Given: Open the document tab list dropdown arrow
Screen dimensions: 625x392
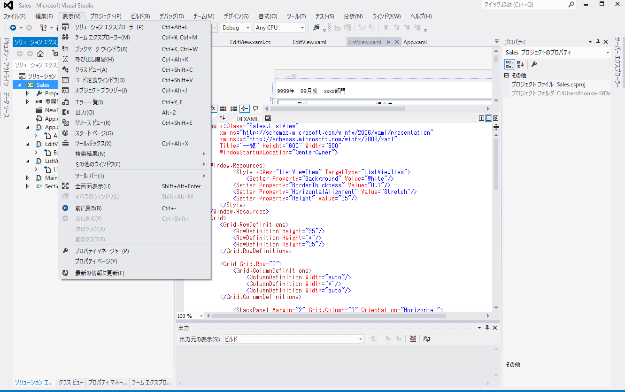Looking at the screenshot, I should click(x=497, y=42).
